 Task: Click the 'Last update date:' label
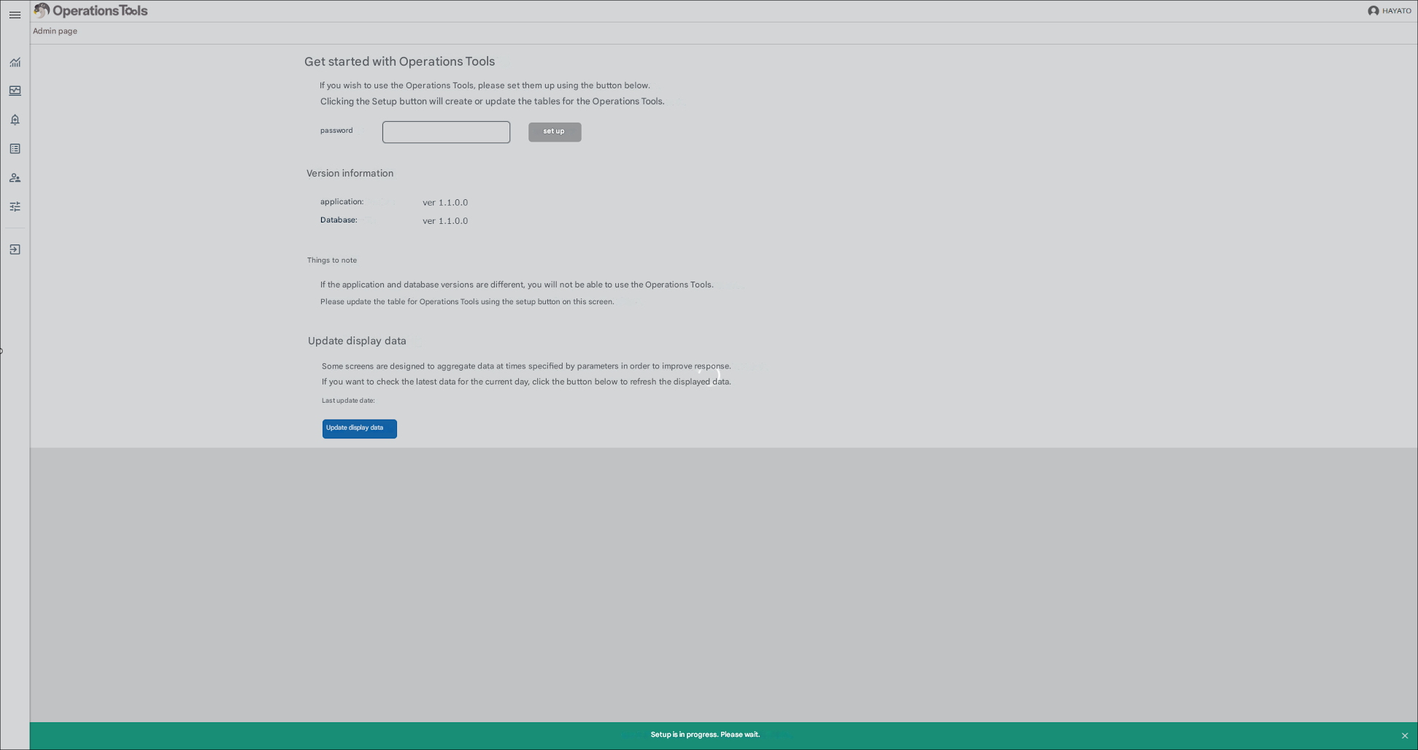(x=348, y=401)
